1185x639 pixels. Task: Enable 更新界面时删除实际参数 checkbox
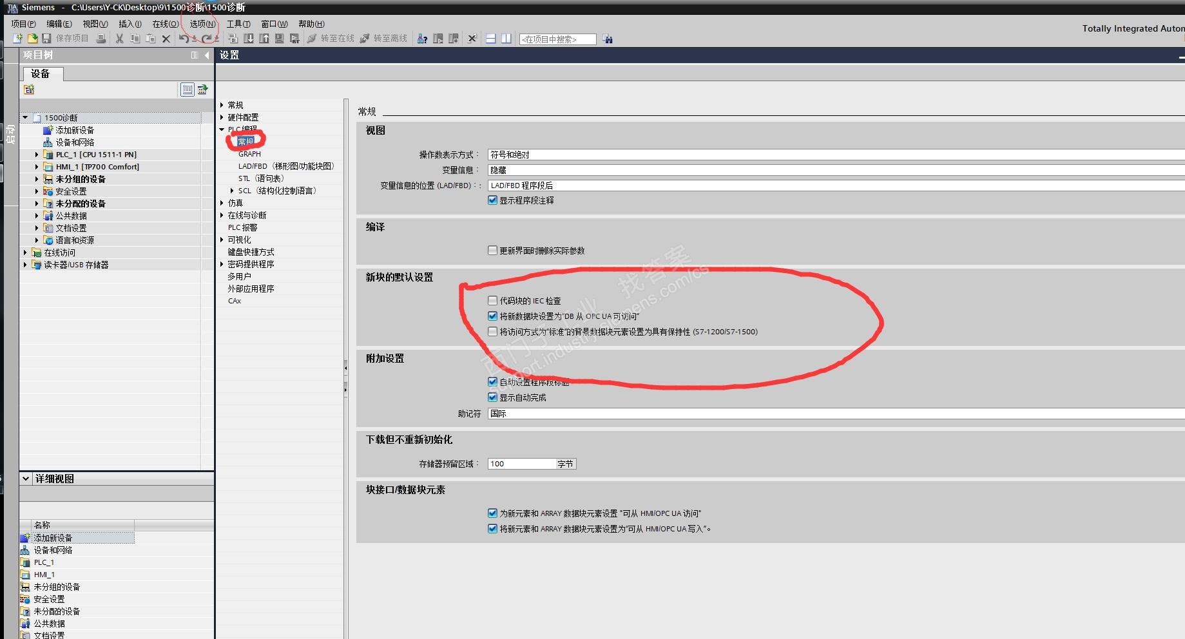click(493, 251)
